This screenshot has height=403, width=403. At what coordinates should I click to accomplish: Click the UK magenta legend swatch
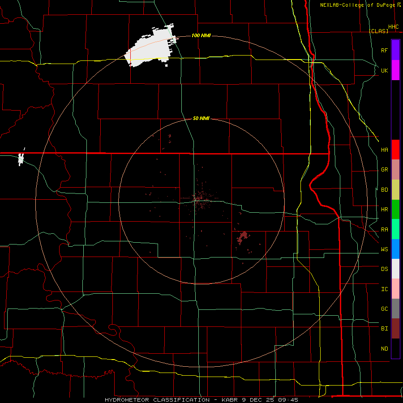tap(395, 70)
